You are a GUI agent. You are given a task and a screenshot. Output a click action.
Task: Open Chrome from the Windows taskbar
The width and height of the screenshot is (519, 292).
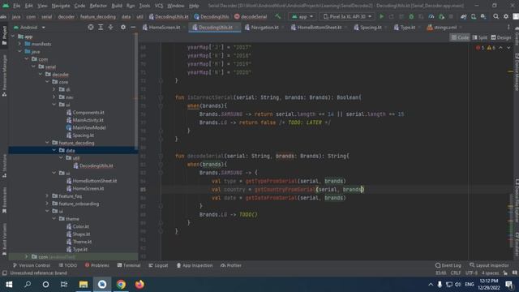point(121,285)
